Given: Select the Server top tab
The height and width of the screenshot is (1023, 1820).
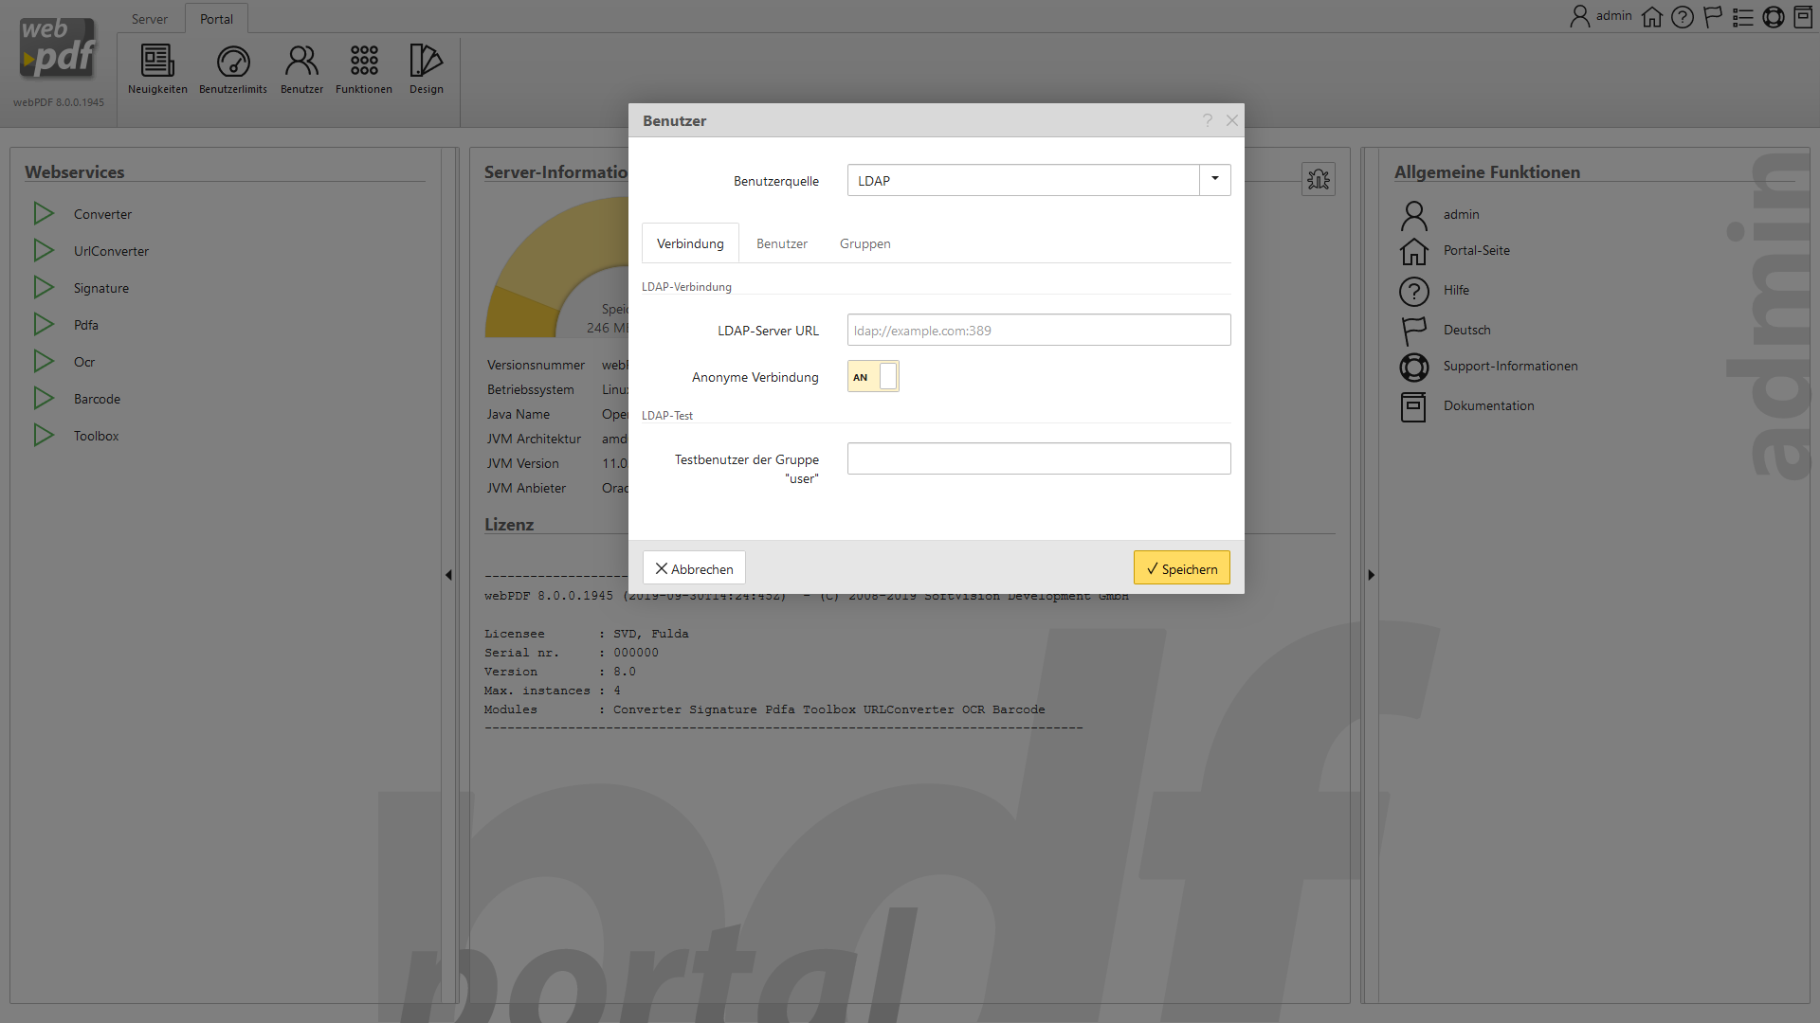Looking at the screenshot, I should click(x=149, y=19).
